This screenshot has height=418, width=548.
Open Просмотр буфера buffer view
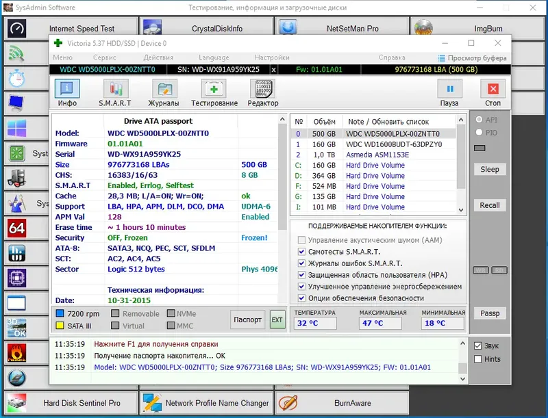[x=472, y=58]
